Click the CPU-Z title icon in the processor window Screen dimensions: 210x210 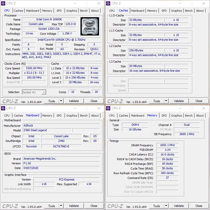[3, 3]
